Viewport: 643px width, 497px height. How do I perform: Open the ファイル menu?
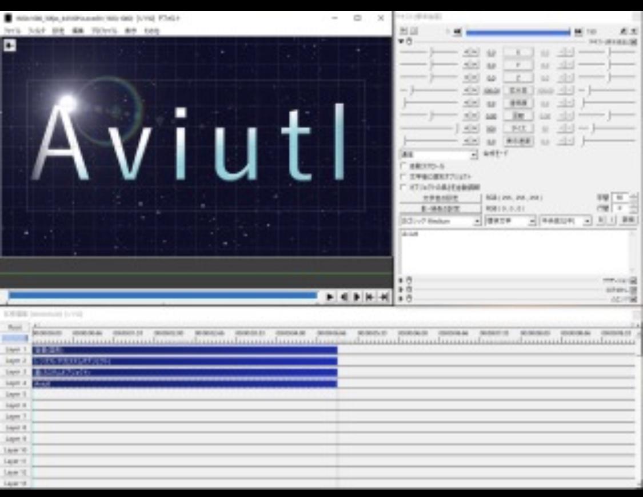13,31
